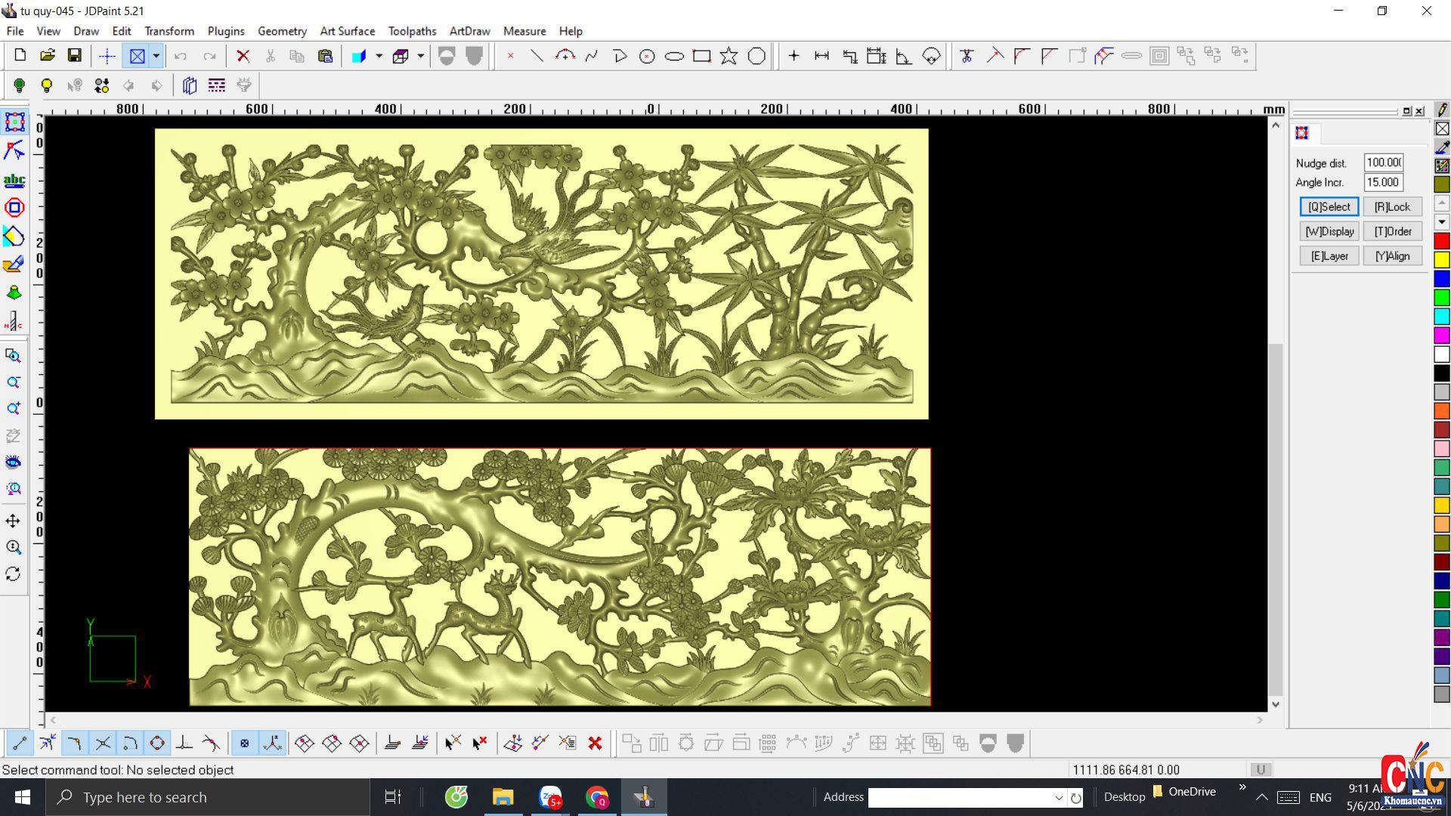This screenshot has width=1451, height=816.
Task: Expand the wireframe box view dropdown arrow
Action: pos(420,56)
